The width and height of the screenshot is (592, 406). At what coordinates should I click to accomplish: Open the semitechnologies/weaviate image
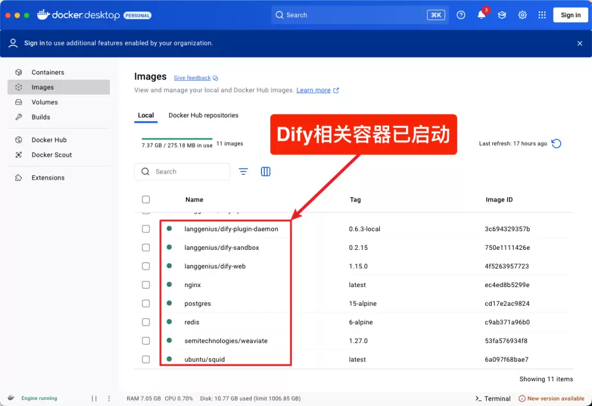(x=226, y=341)
